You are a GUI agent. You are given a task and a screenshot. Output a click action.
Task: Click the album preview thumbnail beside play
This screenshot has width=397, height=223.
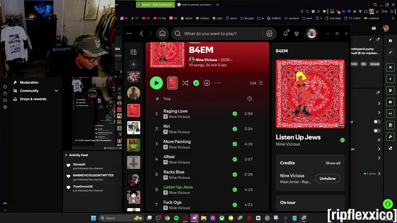(x=172, y=83)
